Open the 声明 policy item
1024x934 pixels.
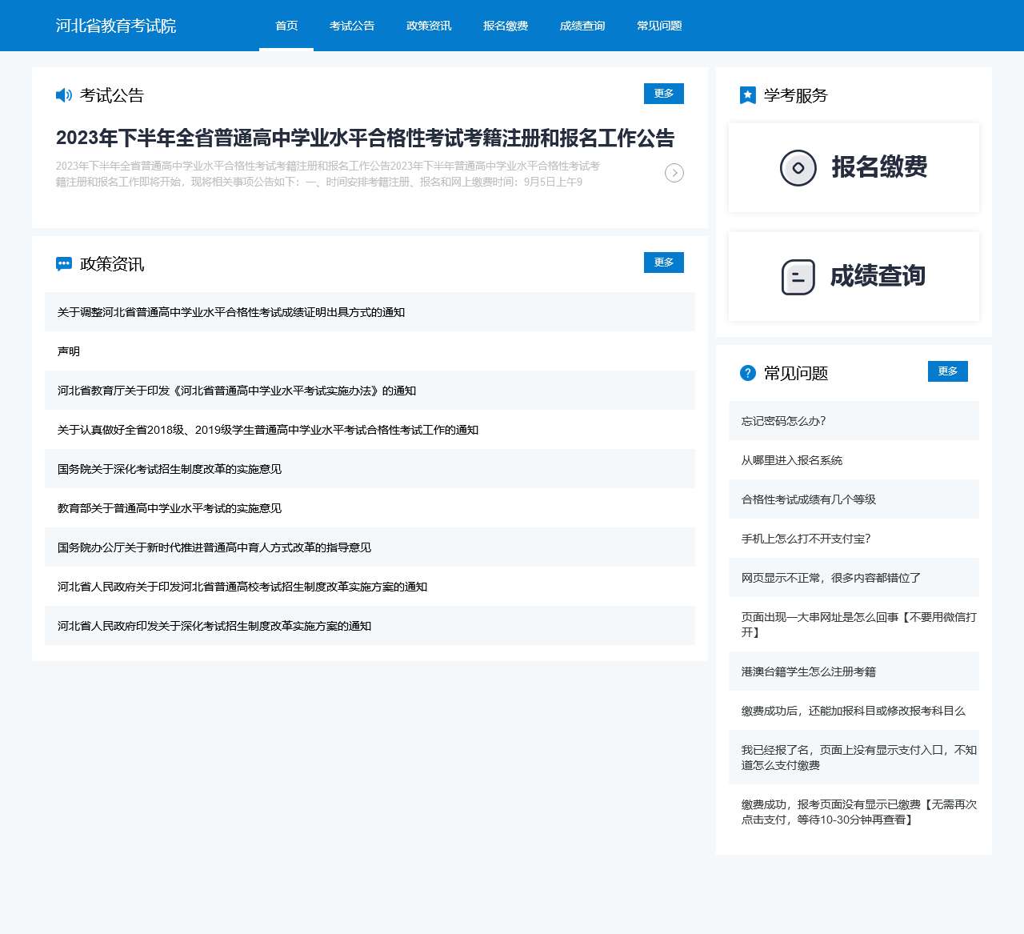(x=69, y=351)
